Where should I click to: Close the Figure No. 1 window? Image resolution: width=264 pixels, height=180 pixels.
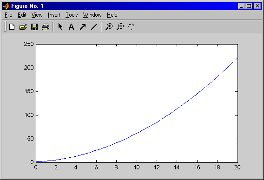pyautogui.click(x=257, y=6)
